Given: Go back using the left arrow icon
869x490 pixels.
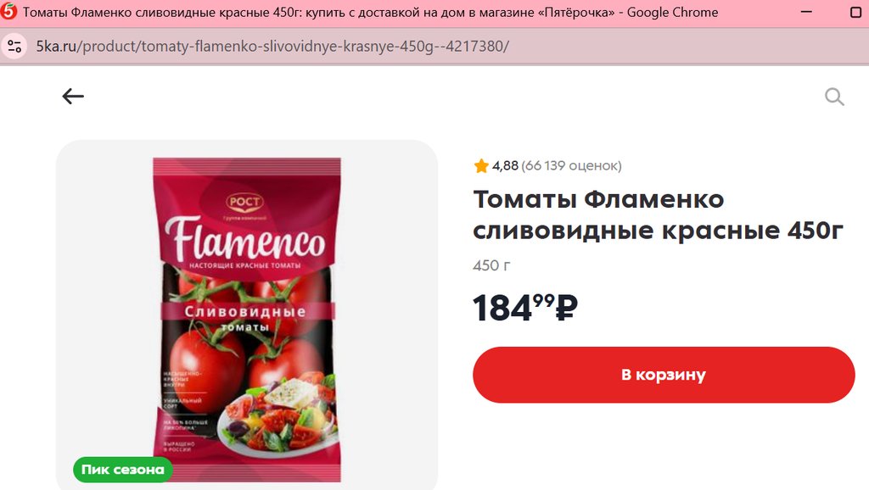Looking at the screenshot, I should click(x=73, y=97).
